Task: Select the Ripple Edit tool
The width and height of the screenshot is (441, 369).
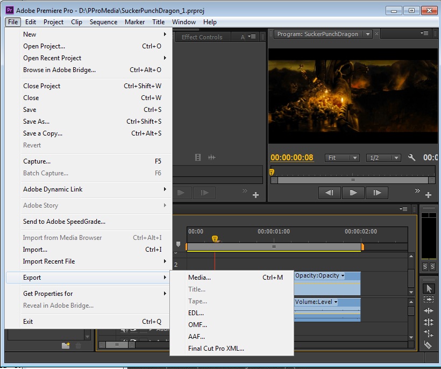Action: click(429, 310)
